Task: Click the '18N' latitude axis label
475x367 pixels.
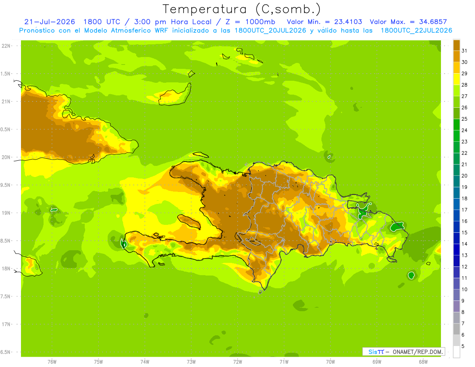Action: point(6,268)
